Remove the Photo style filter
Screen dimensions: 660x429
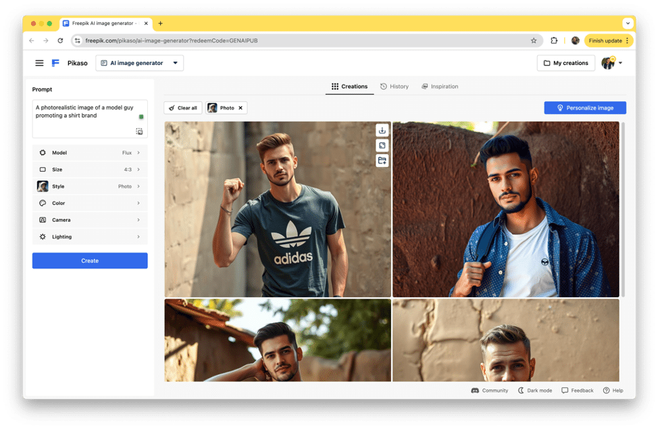[x=240, y=108]
